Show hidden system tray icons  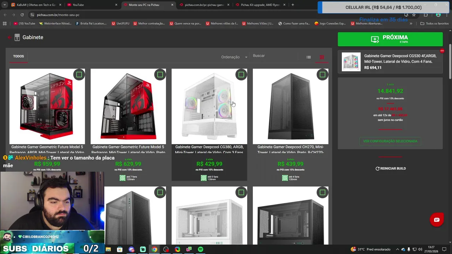click(x=397, y=249)
